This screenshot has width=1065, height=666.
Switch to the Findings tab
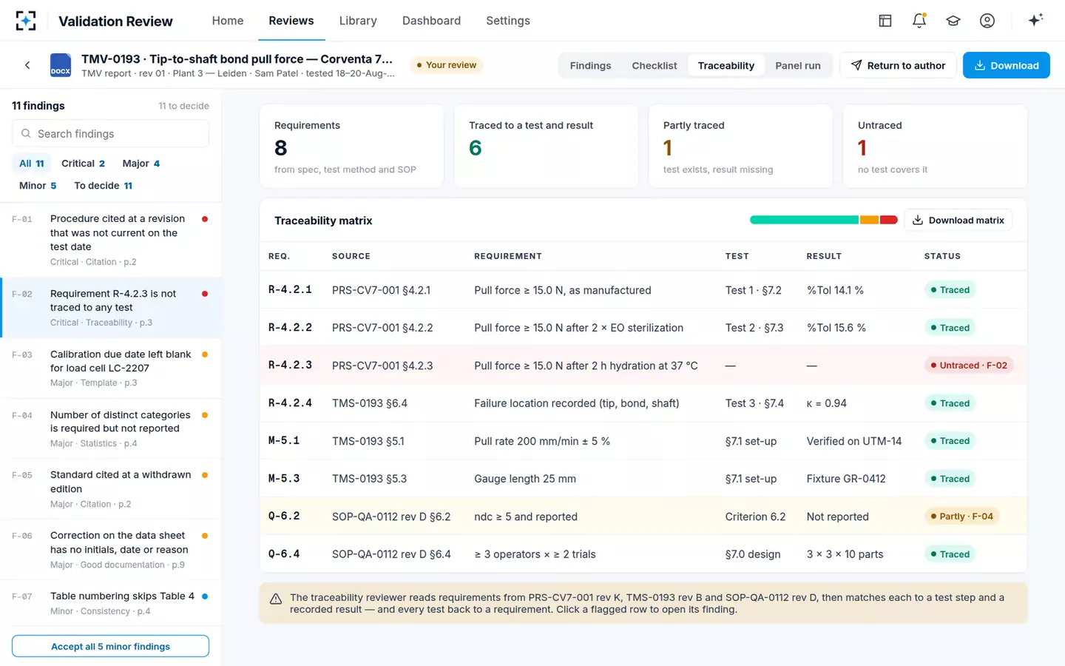point(590,66)
